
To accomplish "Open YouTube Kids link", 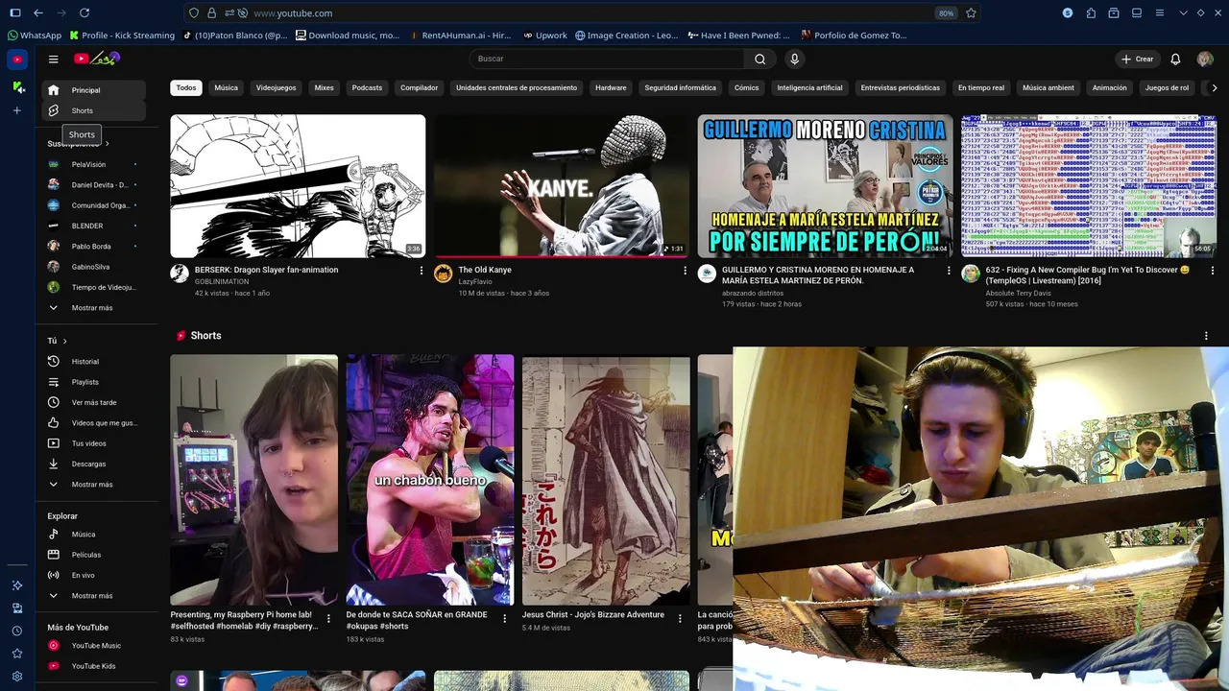I will point(94,666).
